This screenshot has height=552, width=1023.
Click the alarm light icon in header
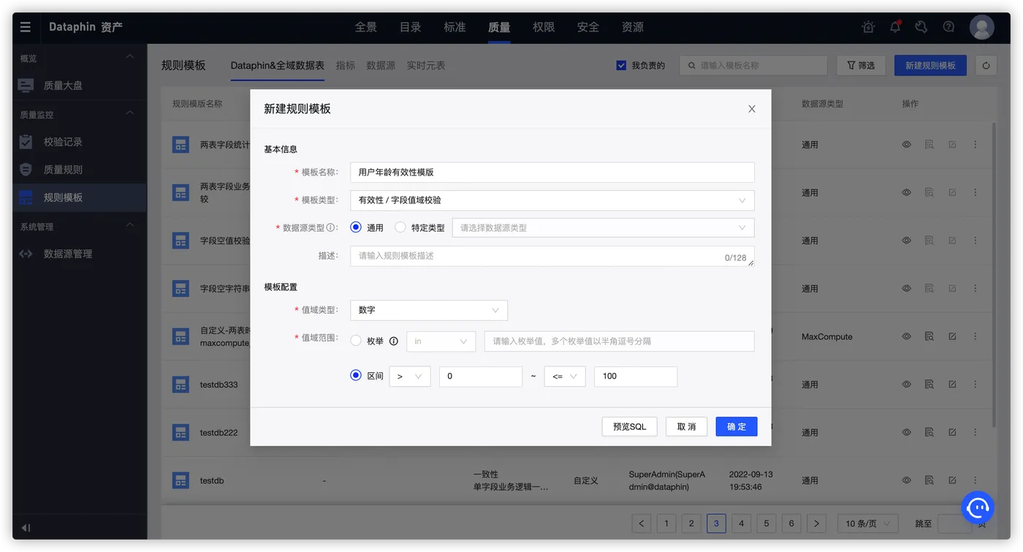tap(868, 27)
